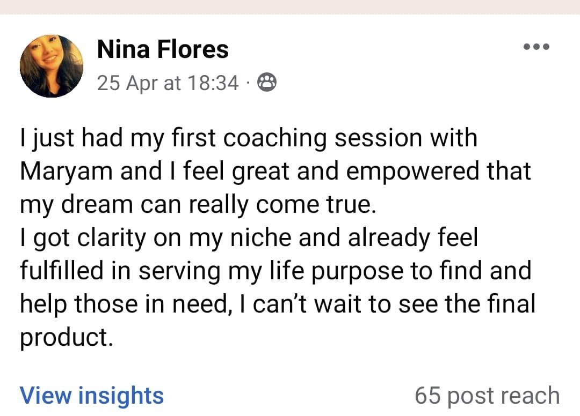Click the beige bar above the post
The height and width of the screenshot is (416, 580).
tap(290, 6)
